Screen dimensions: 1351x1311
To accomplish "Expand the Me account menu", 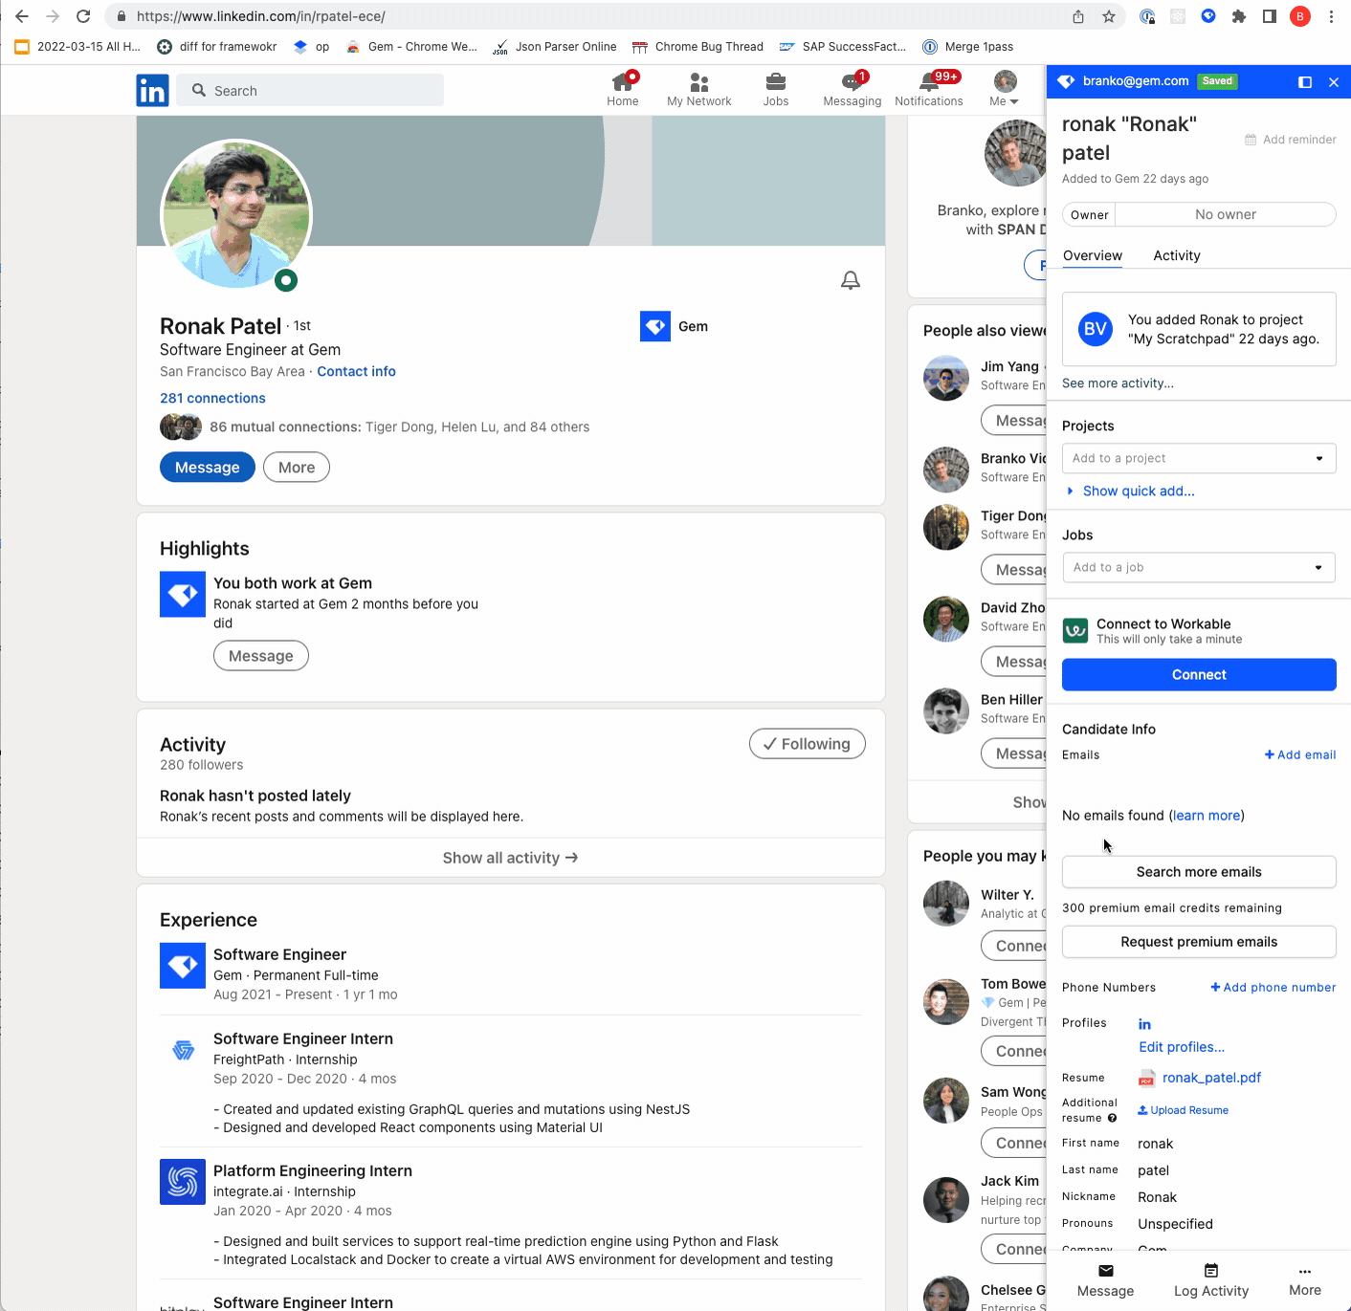I will click(1004, 89).
